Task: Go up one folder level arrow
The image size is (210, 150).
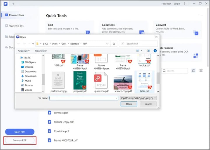Action: pos(33,44)
